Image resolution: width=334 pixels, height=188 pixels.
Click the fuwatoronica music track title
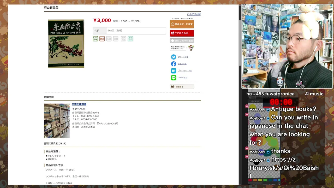click(270, 94)
